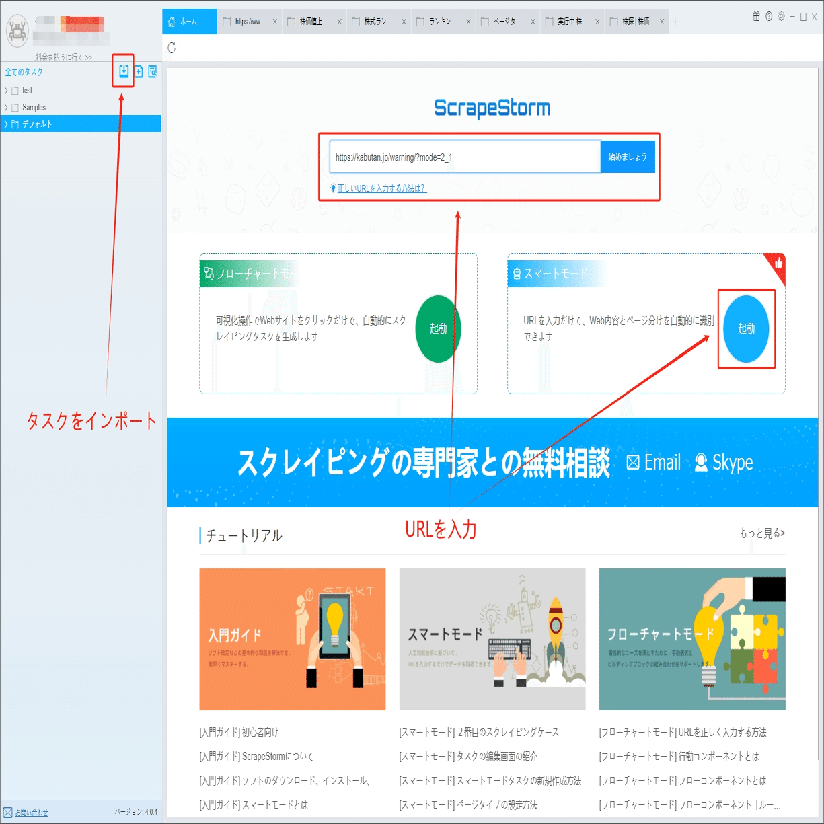Click the green 起動 flowchart mode button
This screenshot has height=824, width=824.
click(x=438, y=329)
